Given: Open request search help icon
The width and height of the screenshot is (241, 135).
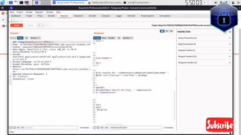Looking at the screenshot, I should pos(11,127).
